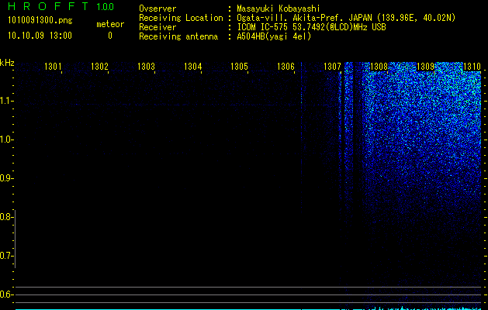This screenshot has width=488, height=310.
Task: Click the 0.6 kHz axis label
Action: coord(6,294)
